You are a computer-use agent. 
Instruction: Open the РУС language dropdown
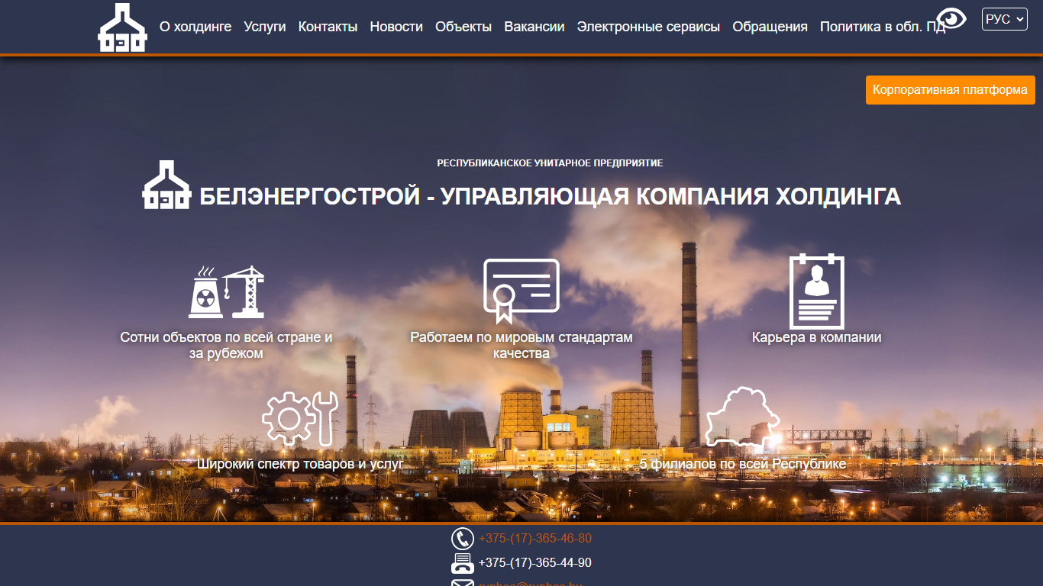pos(1005,19)
